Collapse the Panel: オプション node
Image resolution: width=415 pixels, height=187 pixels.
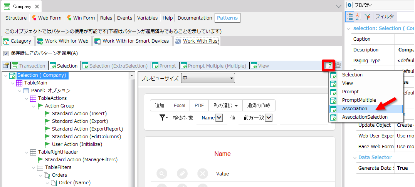click(x=20, y=91)
